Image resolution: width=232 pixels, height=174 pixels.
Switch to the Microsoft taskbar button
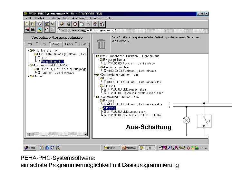(129, 148)
